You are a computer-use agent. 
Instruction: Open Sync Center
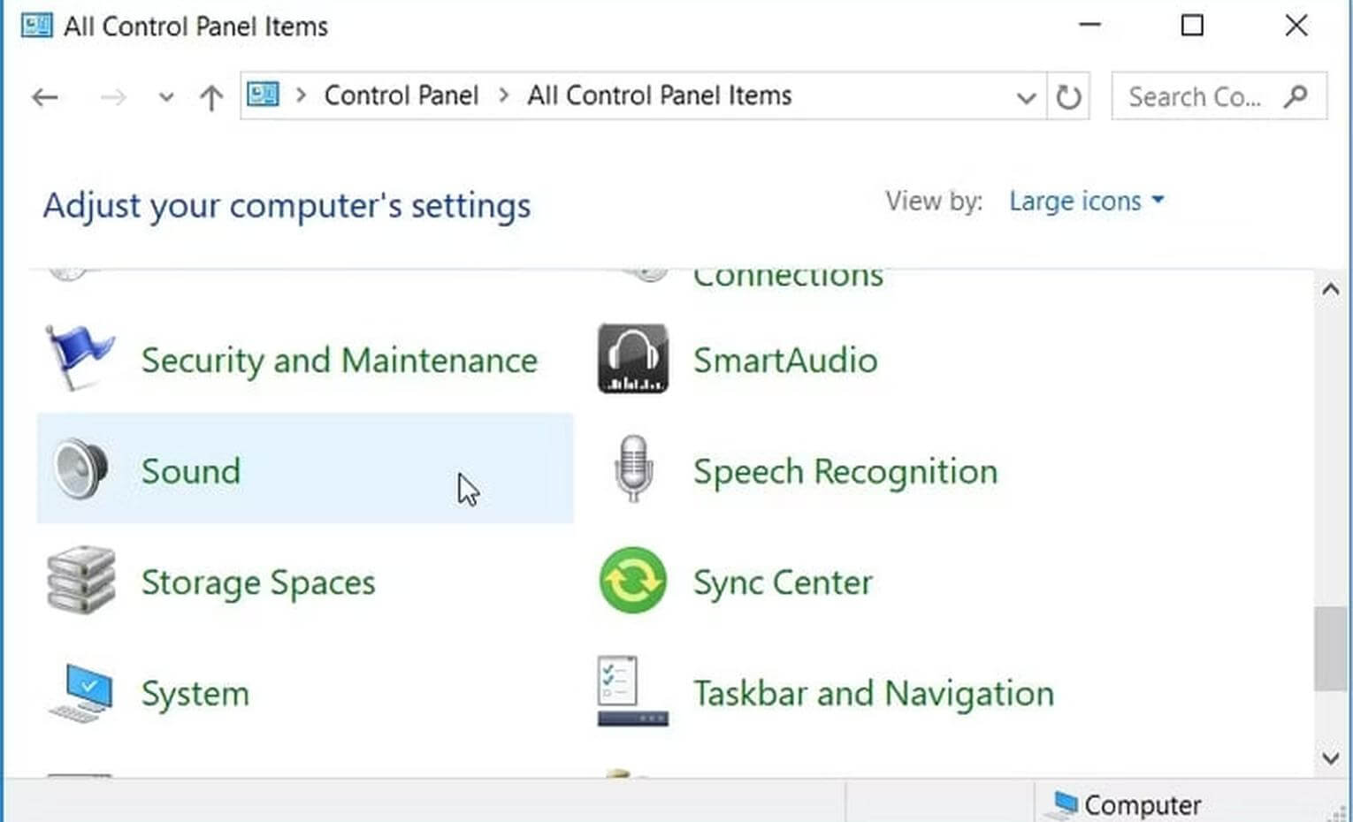pyautogui.click(x=782, y=582)
